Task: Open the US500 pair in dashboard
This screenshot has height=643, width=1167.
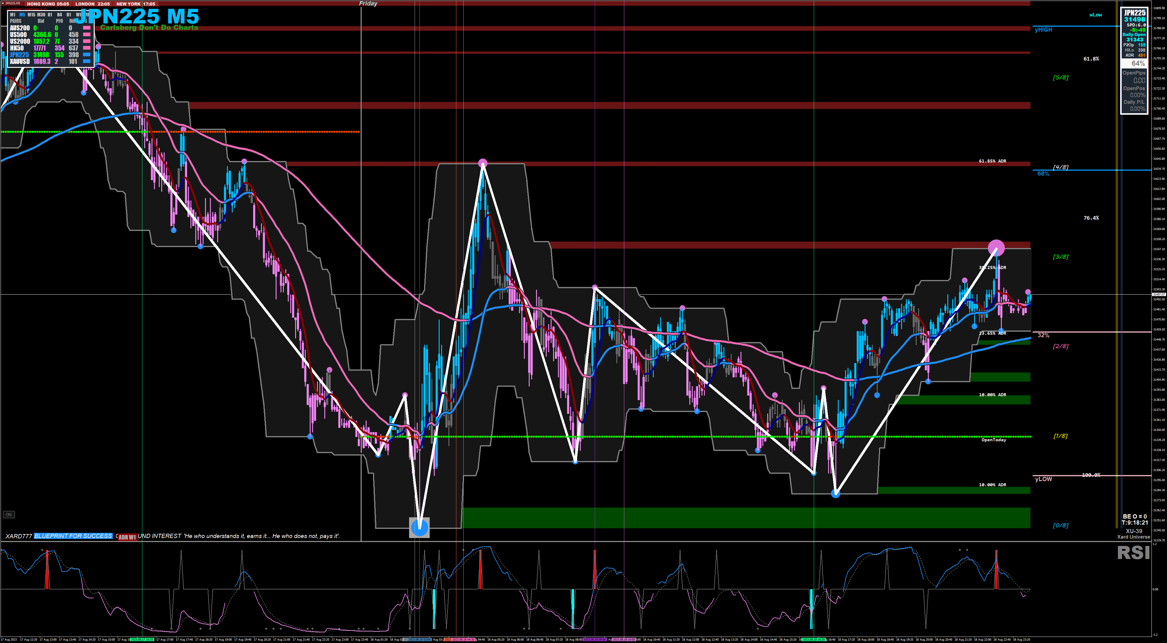Action: (19, 34)
